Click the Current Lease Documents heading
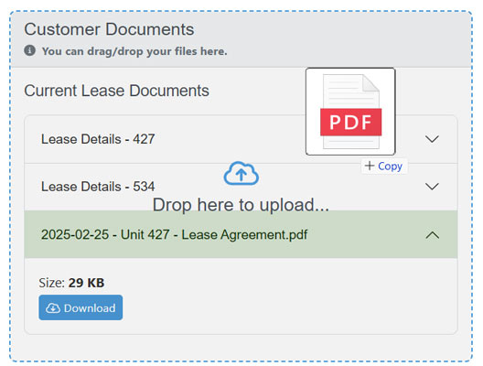 [116, 91]
